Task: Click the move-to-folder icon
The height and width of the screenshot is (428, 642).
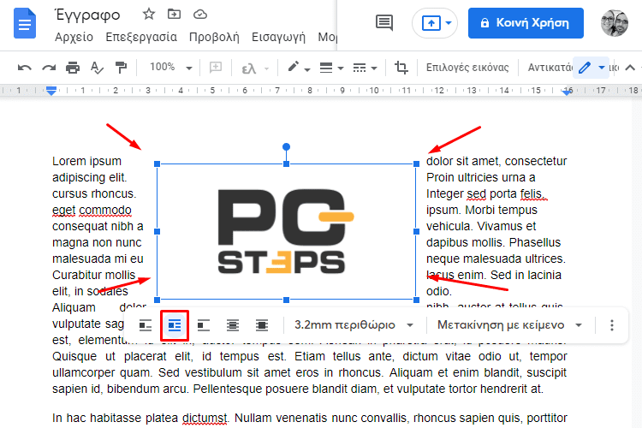Action: 175,15
